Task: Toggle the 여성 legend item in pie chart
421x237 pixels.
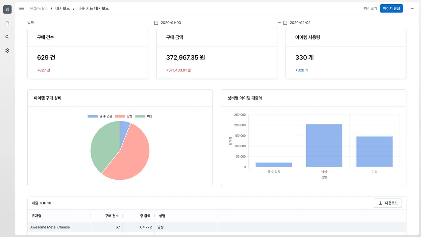Action: coord(144,116)
